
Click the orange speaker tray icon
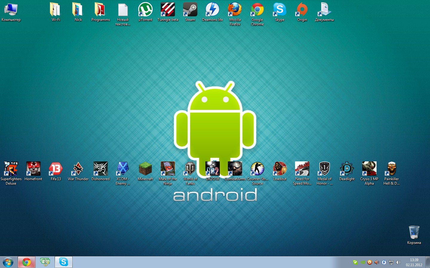377,262
